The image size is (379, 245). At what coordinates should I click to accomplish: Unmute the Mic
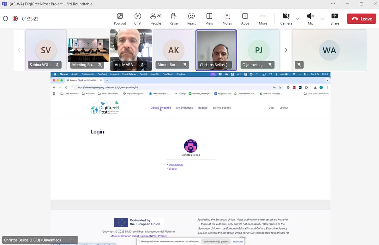point(310,19)
